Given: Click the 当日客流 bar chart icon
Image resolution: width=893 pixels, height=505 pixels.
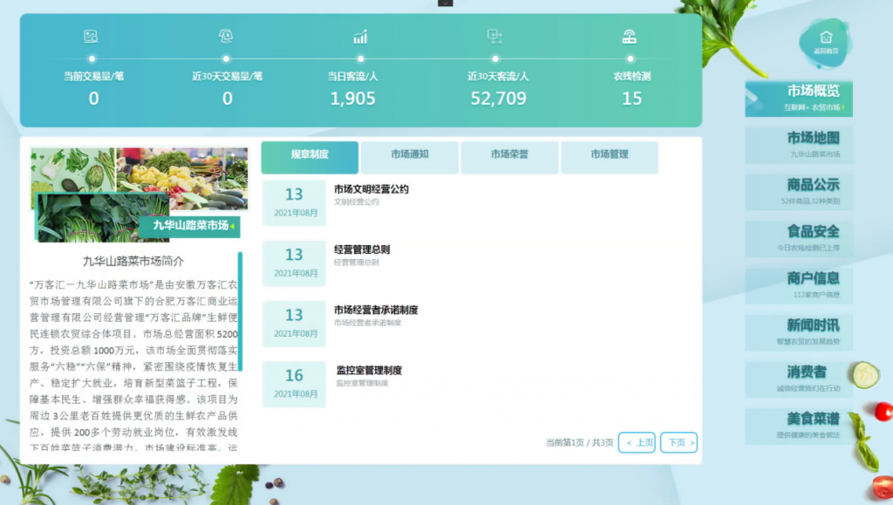Looking at the screenshot, I should [x=360, y=37].
